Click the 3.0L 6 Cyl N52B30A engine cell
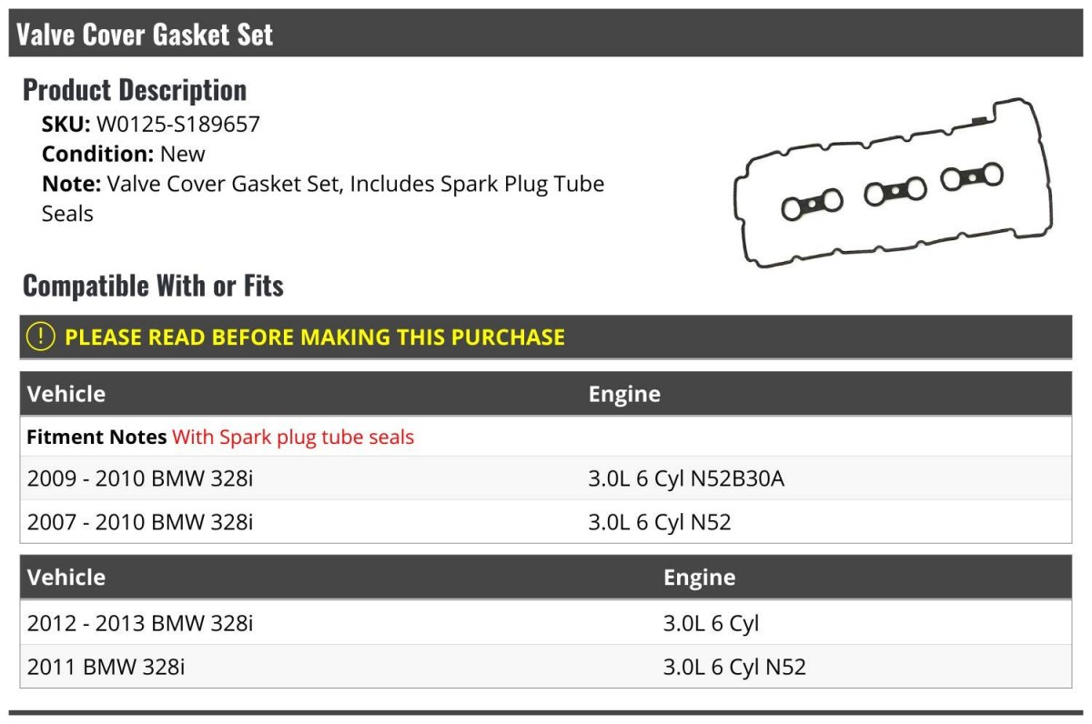 coord(686,478)
